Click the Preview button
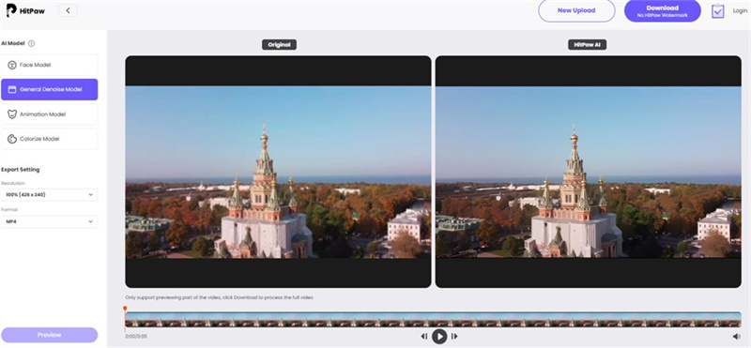Screen dimensions: 751x348 click(50, 335)
